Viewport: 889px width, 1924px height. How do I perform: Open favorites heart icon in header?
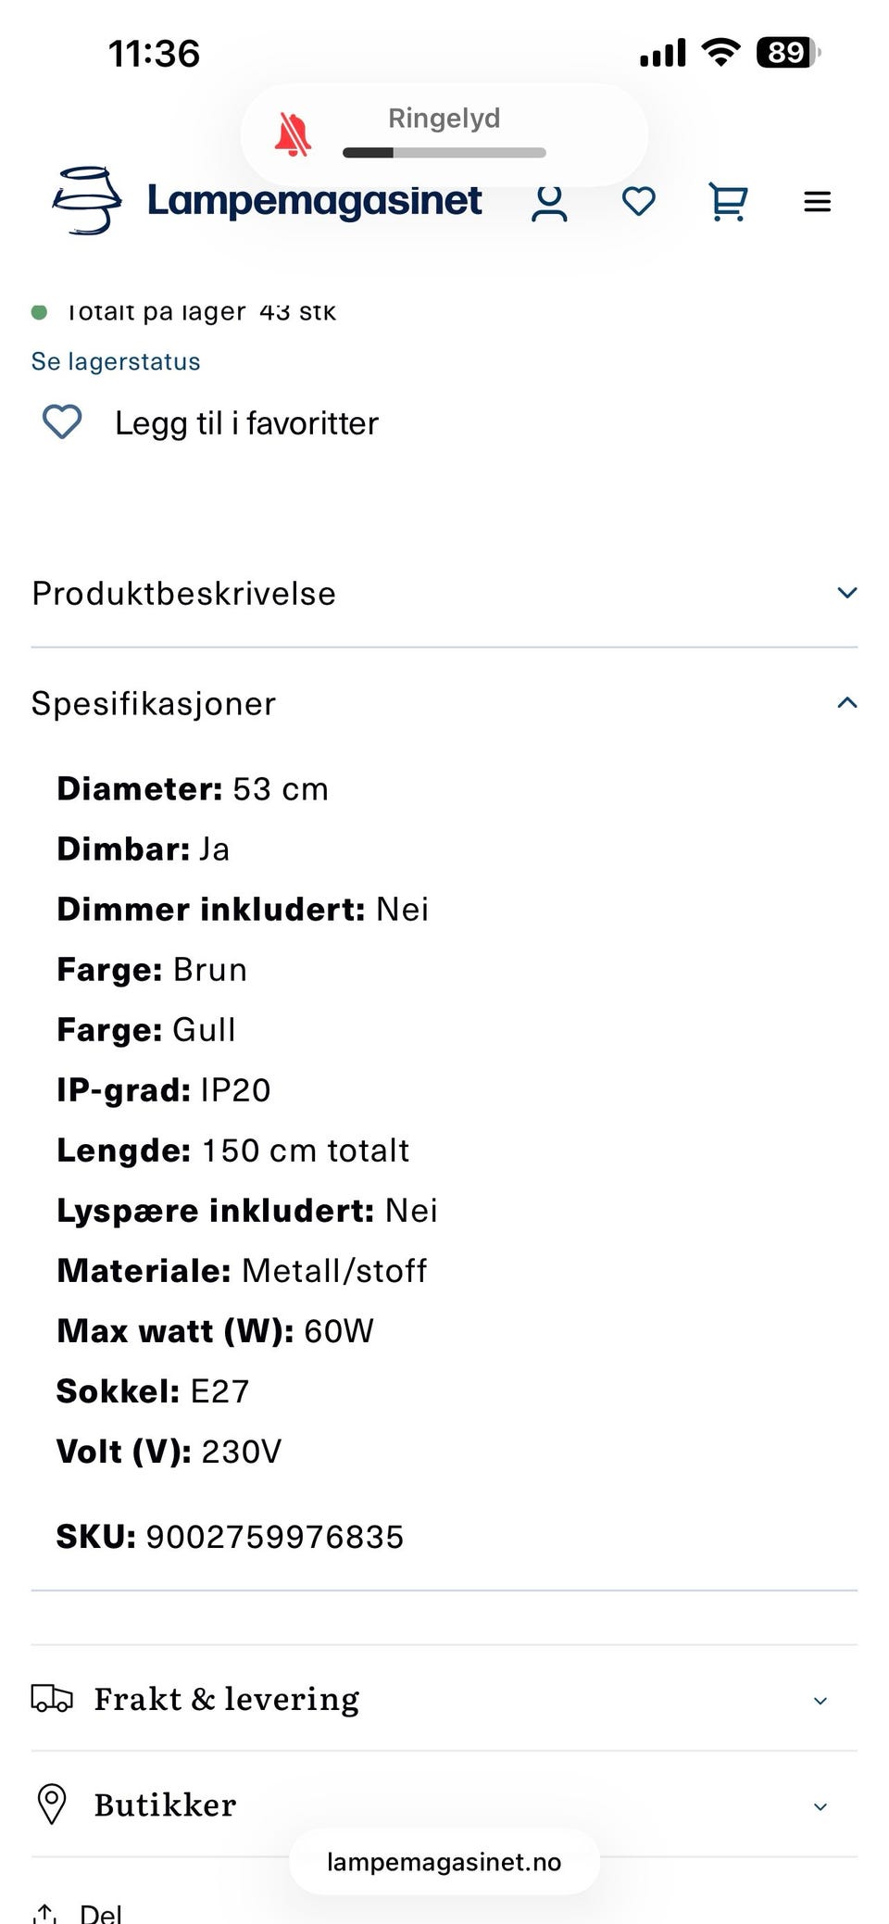[638, 201]
